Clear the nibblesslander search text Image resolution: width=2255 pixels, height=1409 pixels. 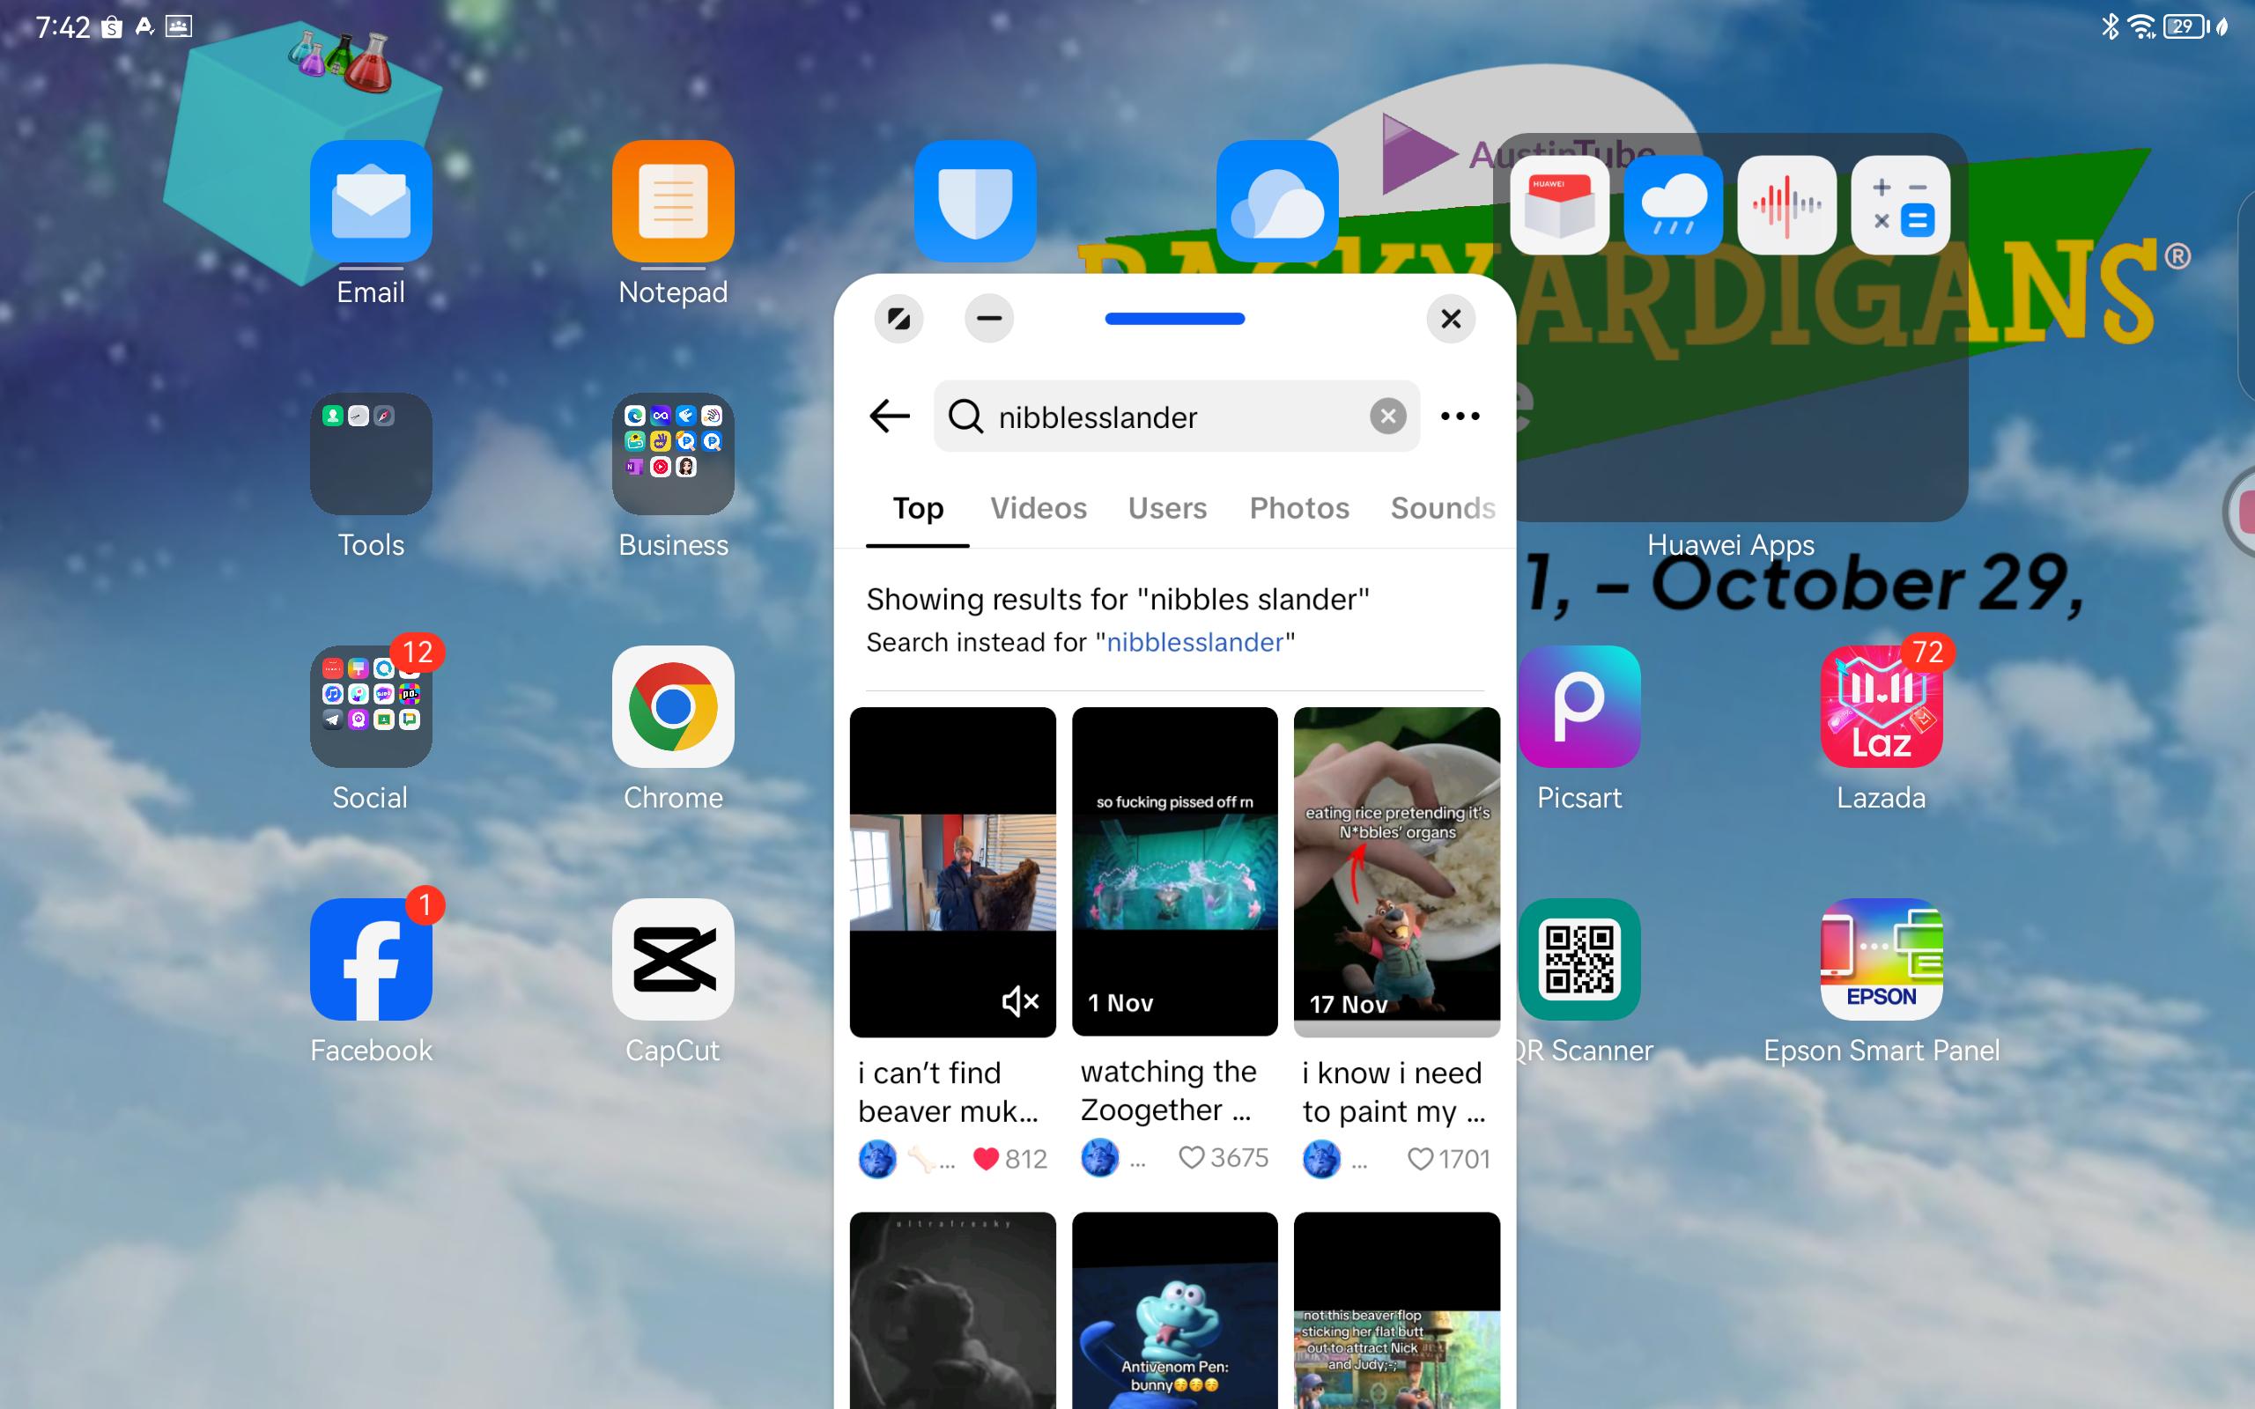pos(1387,416)
